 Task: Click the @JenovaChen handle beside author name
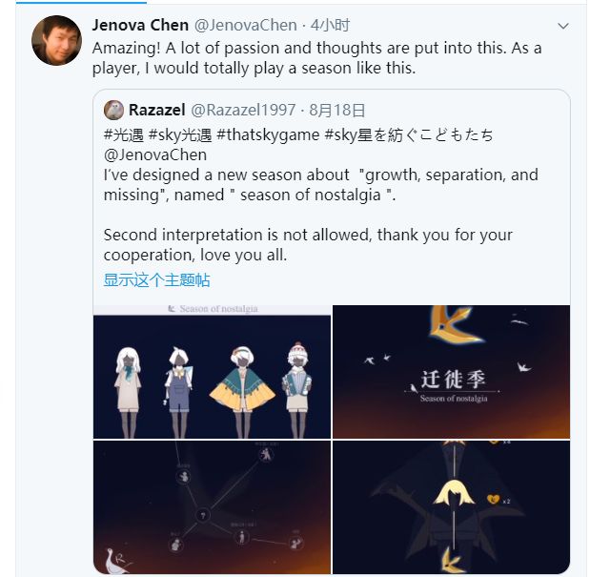pos(246,26)
